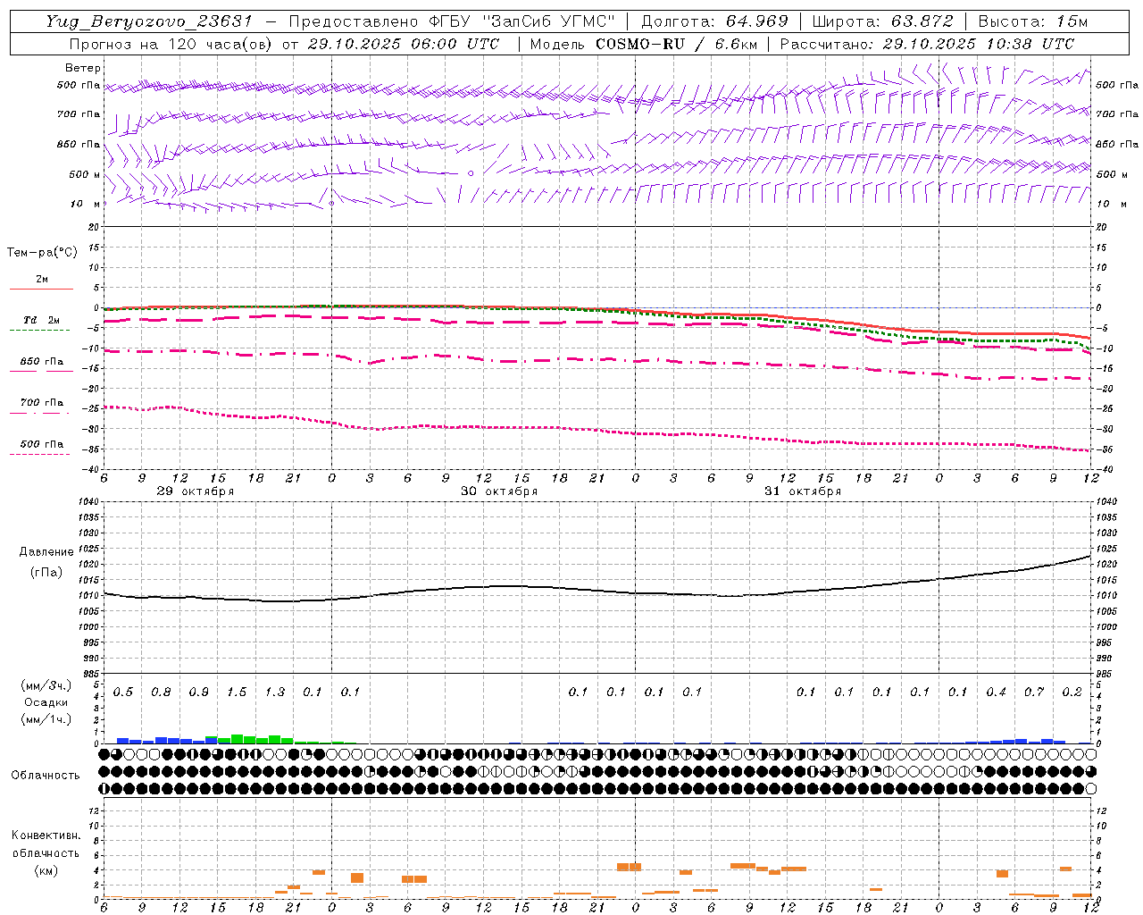Click the precipitation value '0.7'
Image resolution: width=1143 pixels, height=915 pixels.
tap(1034, 693)
